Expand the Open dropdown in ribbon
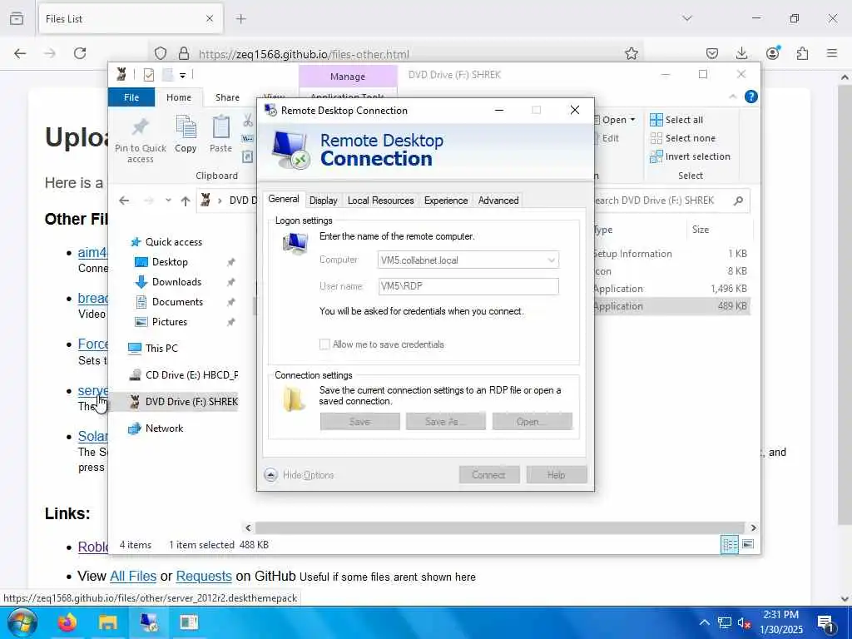This screenshot has height=639, width=852. click(x=632, y=120)
